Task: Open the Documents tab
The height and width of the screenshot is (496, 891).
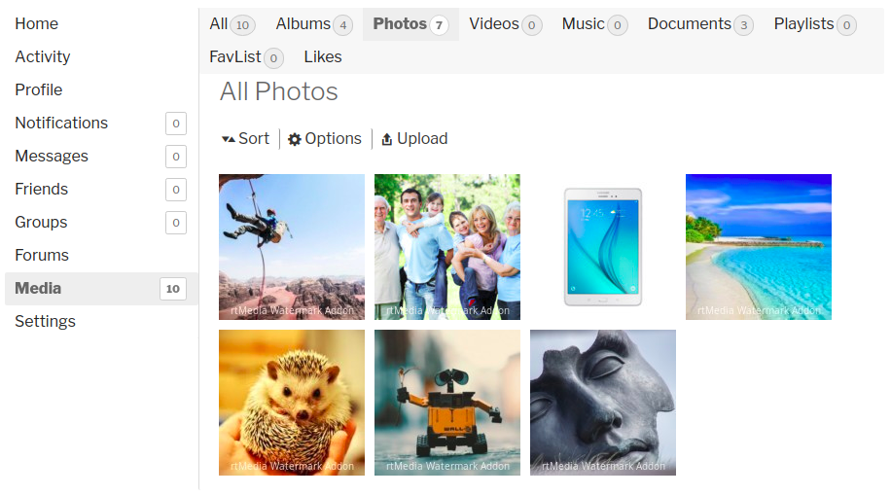Action: pos(700,24)
